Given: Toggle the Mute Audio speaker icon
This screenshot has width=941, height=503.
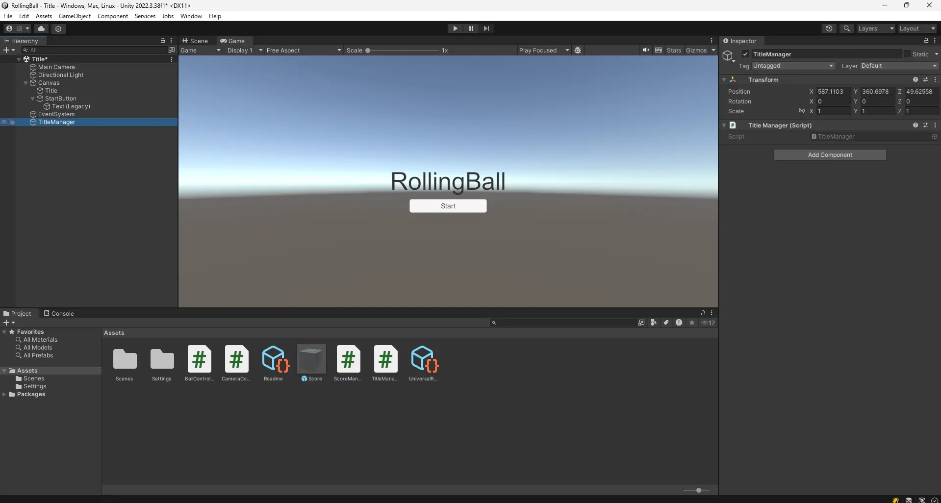Looking at the screenshot, I should (x=645, y=50).
